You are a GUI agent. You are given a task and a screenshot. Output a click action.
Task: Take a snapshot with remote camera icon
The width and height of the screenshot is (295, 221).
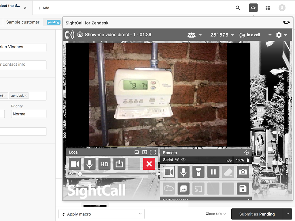(x=243, y=172)
